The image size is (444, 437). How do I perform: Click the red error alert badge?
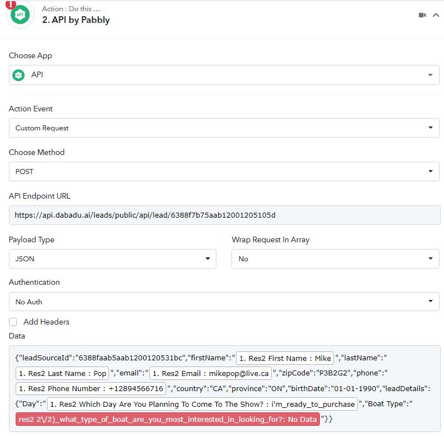coord(11,4)
